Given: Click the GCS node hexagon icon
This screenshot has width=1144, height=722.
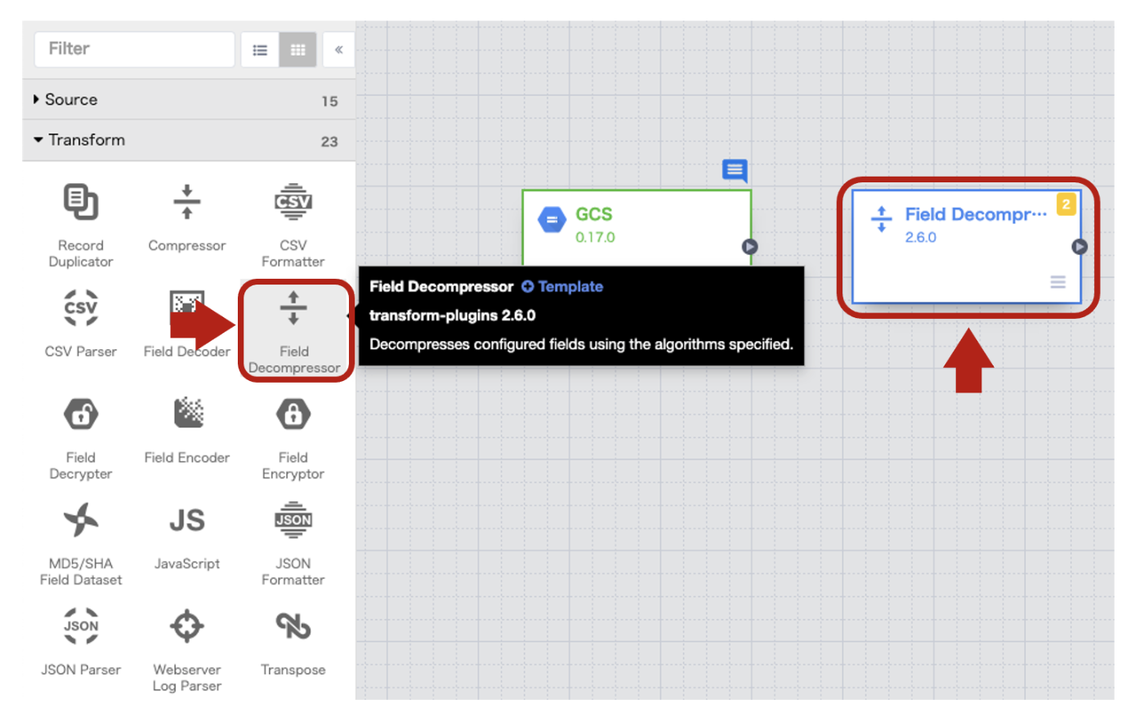Looking at the screenshot, I should click(552, 219).
